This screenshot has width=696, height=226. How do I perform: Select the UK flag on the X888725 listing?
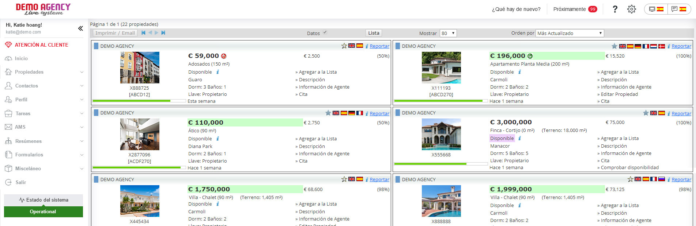[x=352, y=46]
